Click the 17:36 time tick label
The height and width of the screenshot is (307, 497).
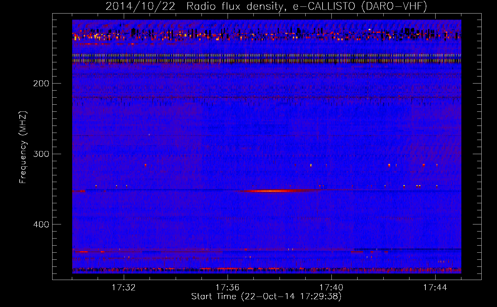(228, 288)
